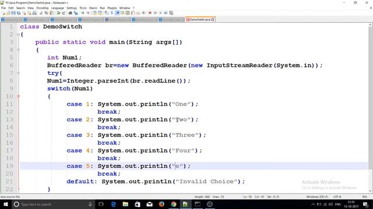Close the DemoSwitch.java tab
The image size is (373, 209).
tap(213, 19)
